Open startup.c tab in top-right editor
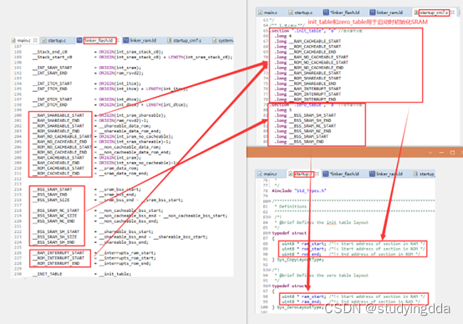This screenshot has width=463, height=324. (303, 13)
